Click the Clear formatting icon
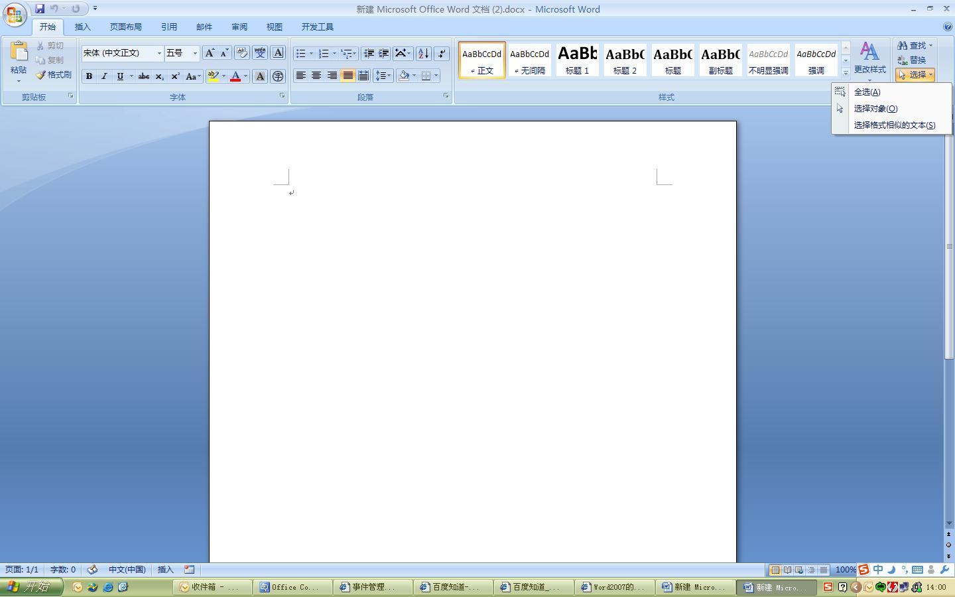Viewport: 955px width, 597px height. pyautogui.click(x=241, y=53)
